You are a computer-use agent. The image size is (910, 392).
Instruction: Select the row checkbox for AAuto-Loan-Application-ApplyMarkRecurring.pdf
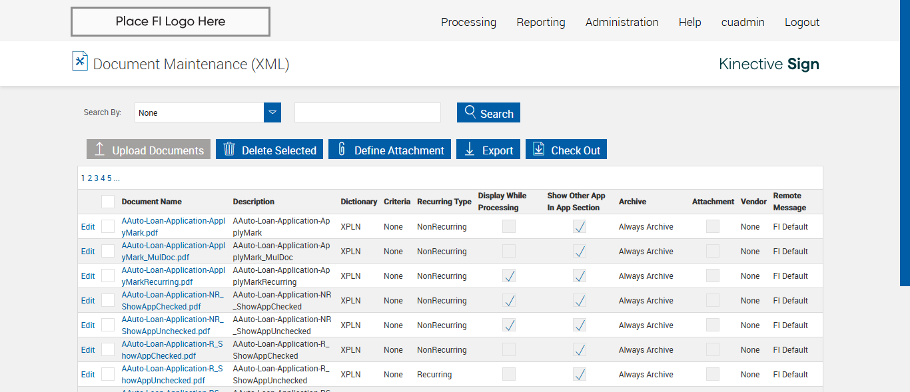(x=108, y=276)
